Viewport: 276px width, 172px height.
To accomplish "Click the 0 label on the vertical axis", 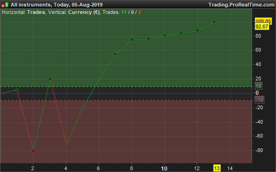I will (x=257, y=93).
